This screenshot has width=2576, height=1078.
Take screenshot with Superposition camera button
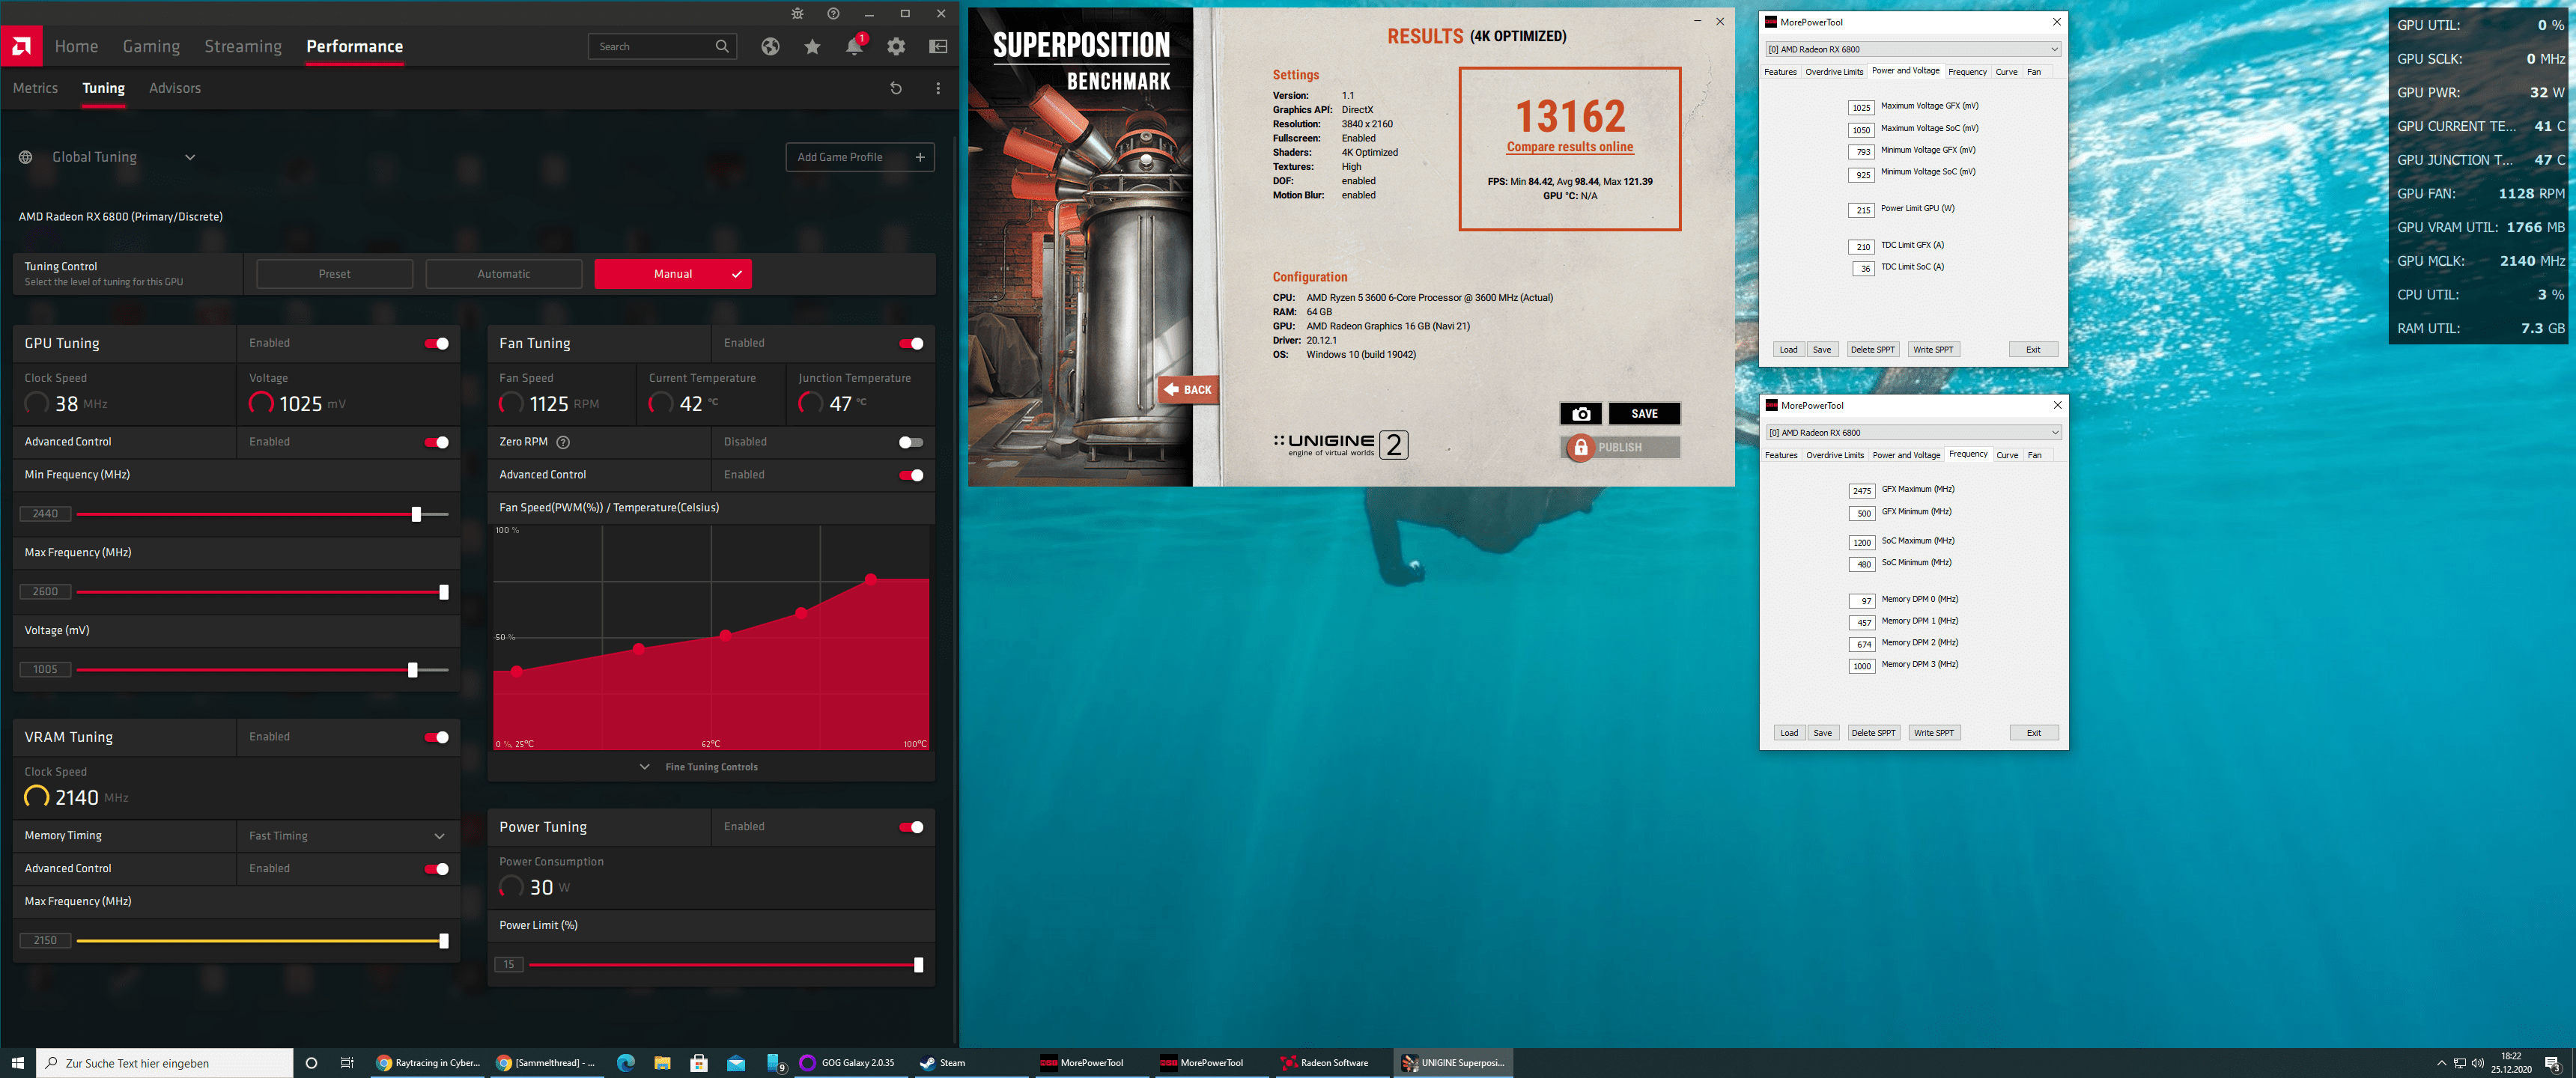(1581, 414)
